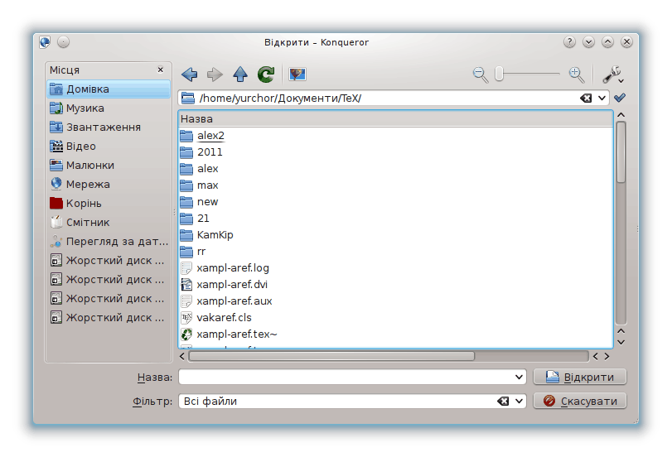Click the zoom out magnifier

[481, 75]
